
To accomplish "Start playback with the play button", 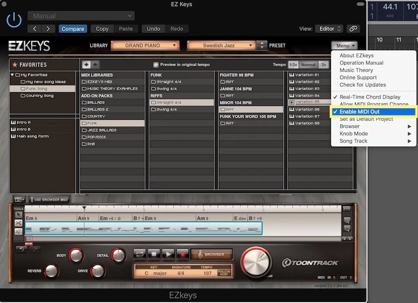I will [168, 254].
